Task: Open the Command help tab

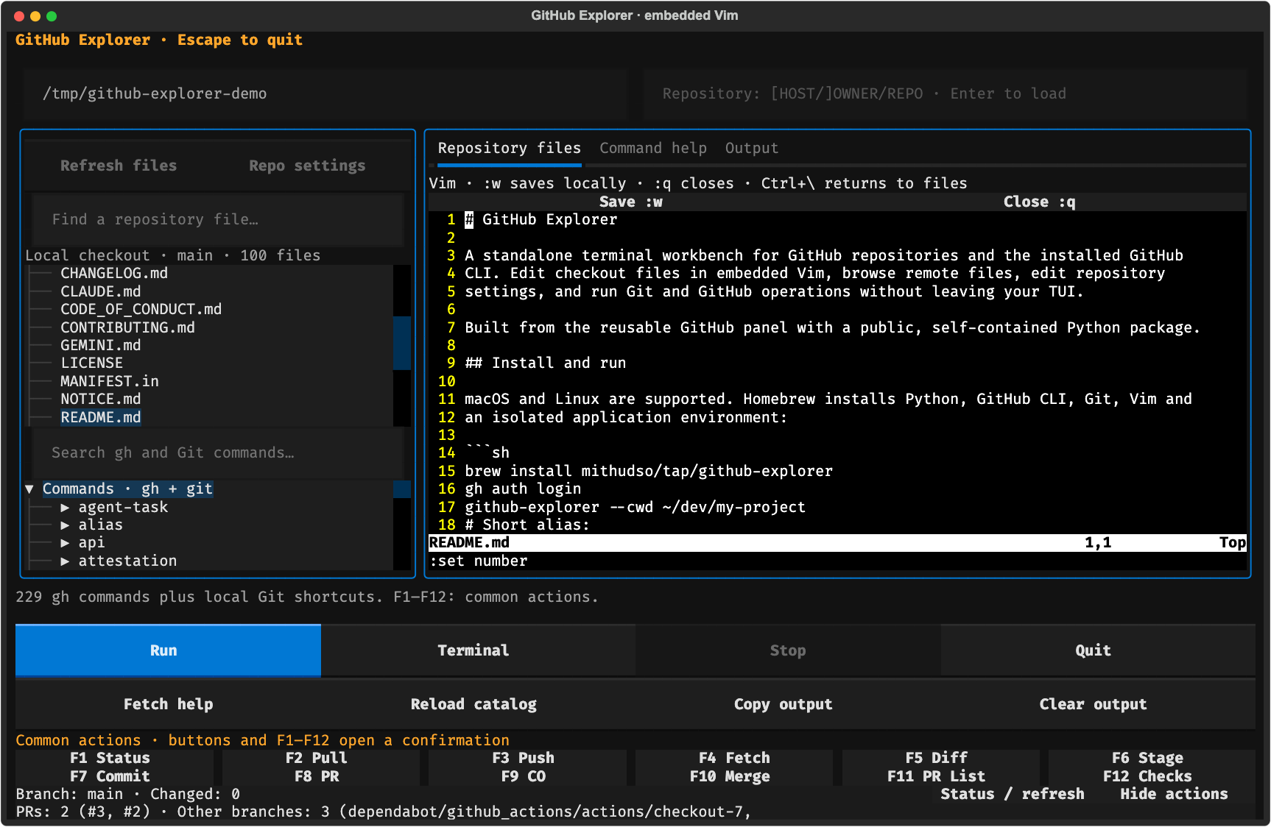Action: [x=653, y=149]
